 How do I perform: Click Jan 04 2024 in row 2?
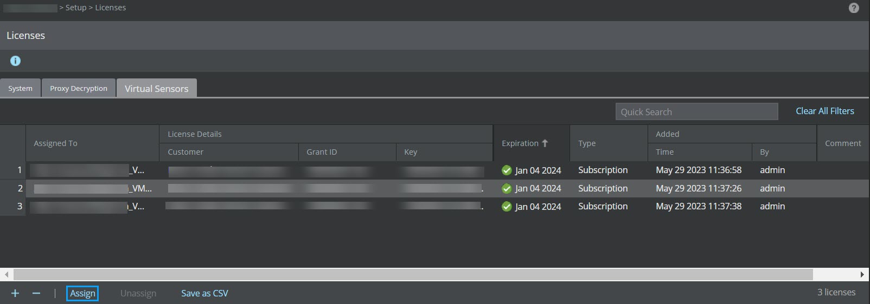[538, 188]
